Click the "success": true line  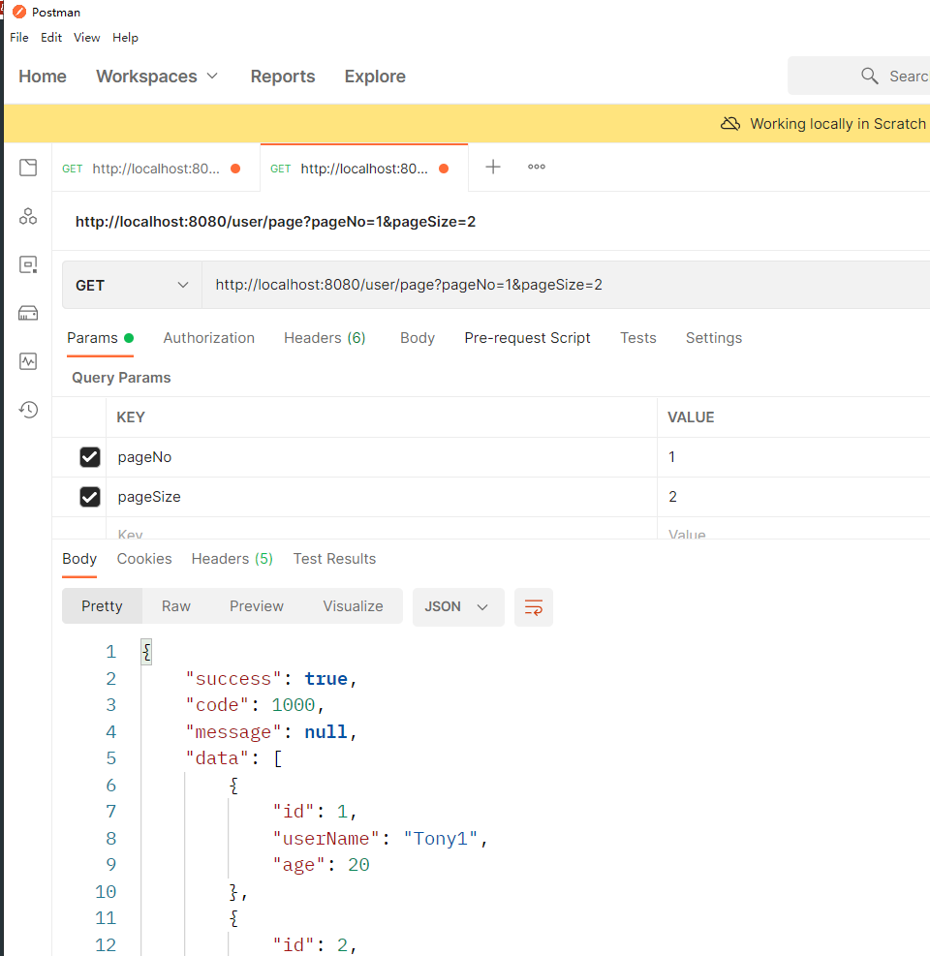click(x=271, y=679)
